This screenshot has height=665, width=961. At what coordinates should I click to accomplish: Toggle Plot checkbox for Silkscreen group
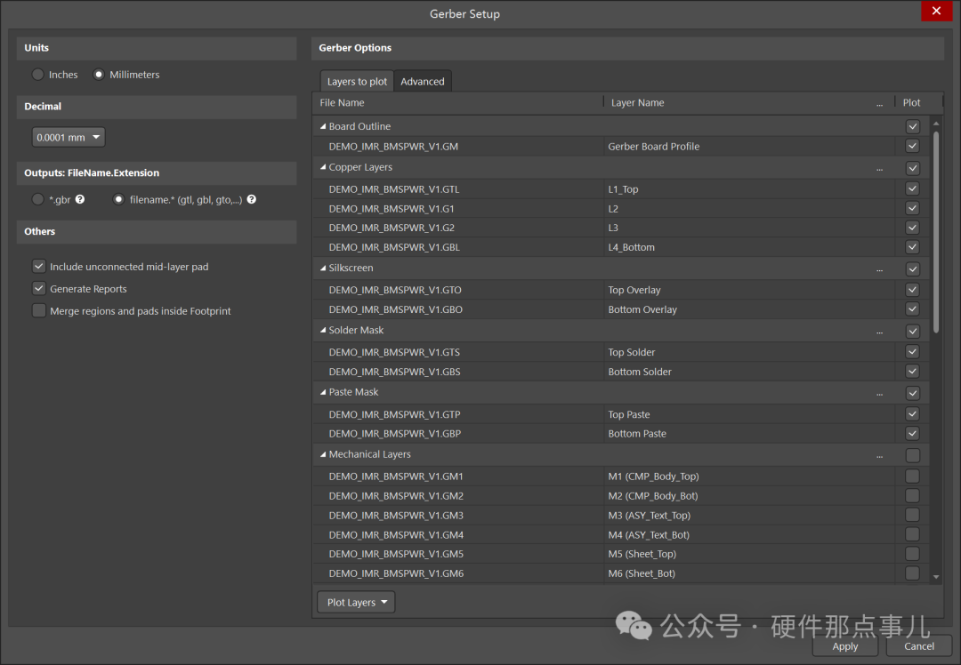(x=913, y=268)
